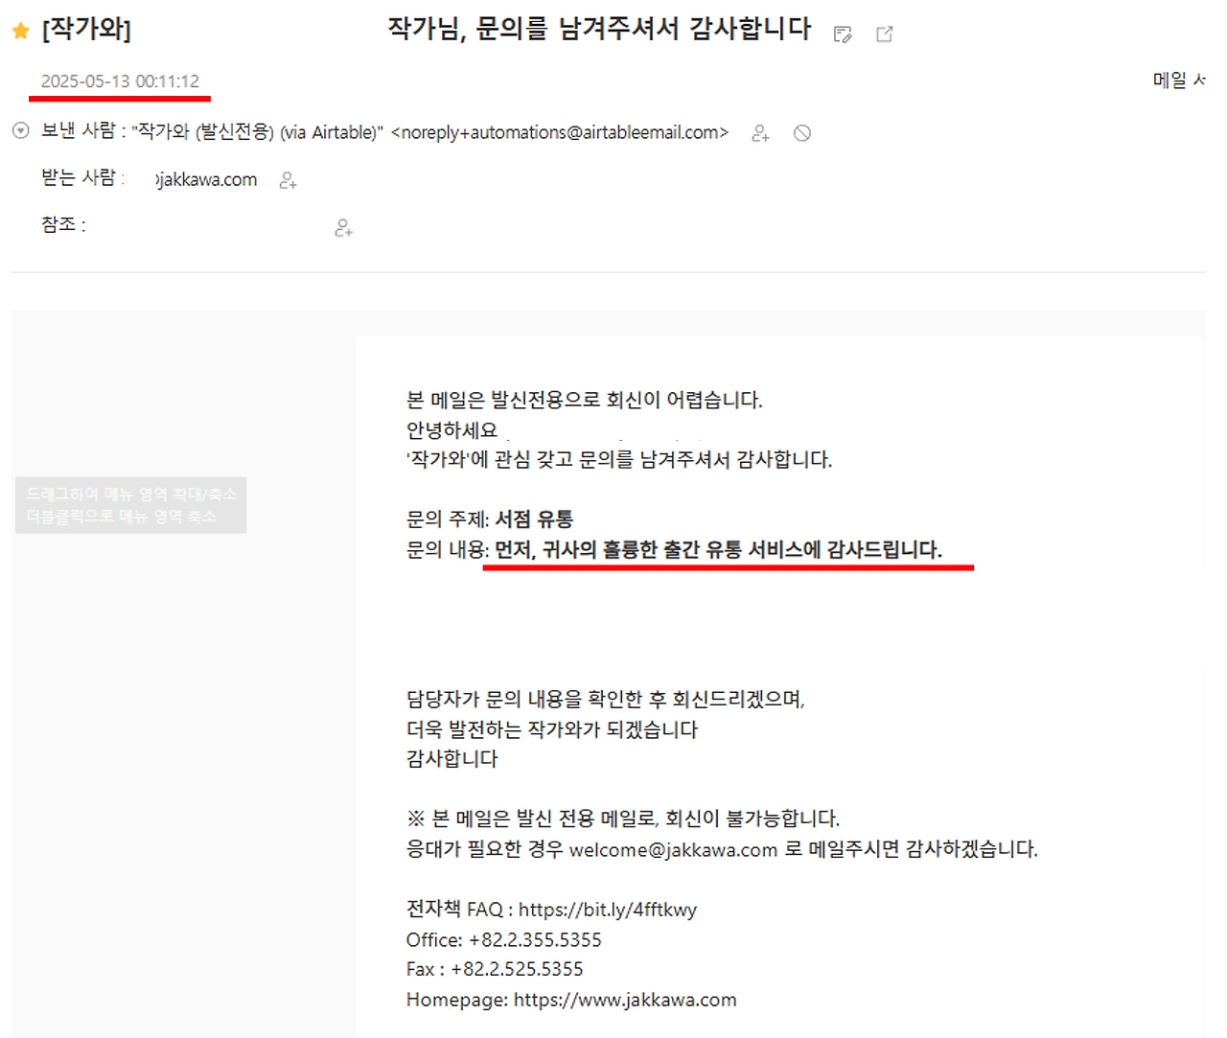
Task: Click the external link arrow icon near title
Action: pos(883,35)
